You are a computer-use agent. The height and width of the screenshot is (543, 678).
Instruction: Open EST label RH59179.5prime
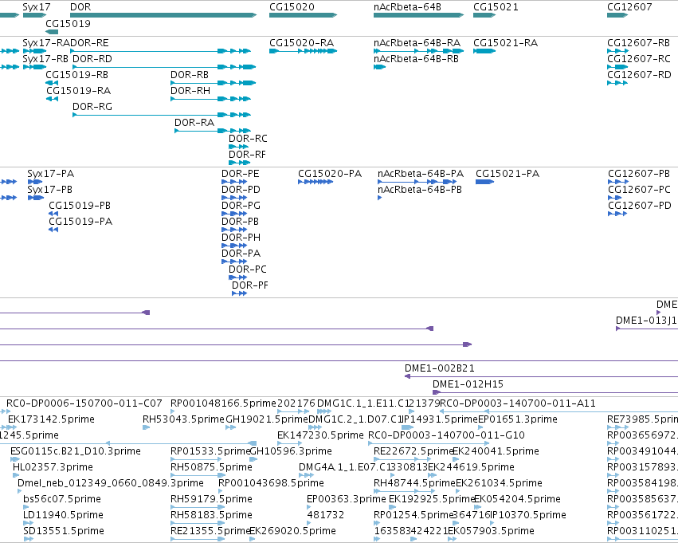tap(211, 499)
